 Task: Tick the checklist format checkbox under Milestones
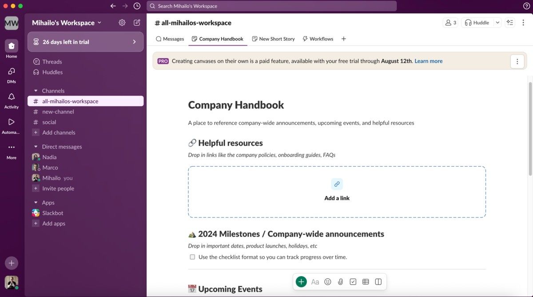[192, 257]
